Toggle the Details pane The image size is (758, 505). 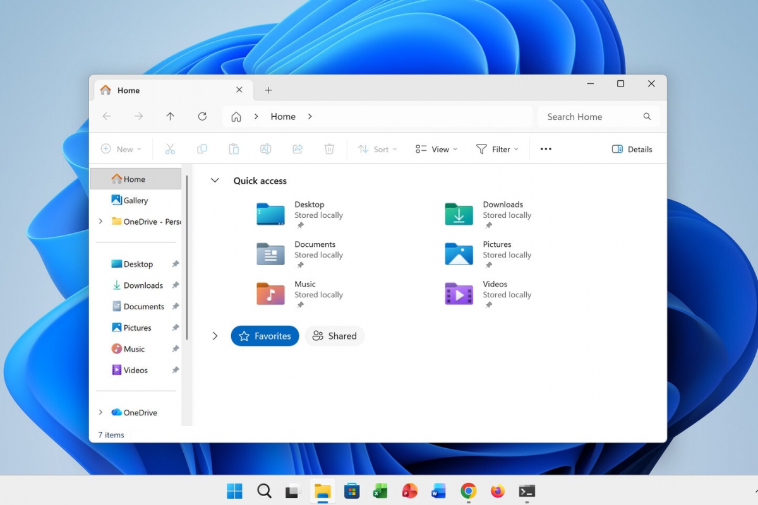tap(632, 149)
